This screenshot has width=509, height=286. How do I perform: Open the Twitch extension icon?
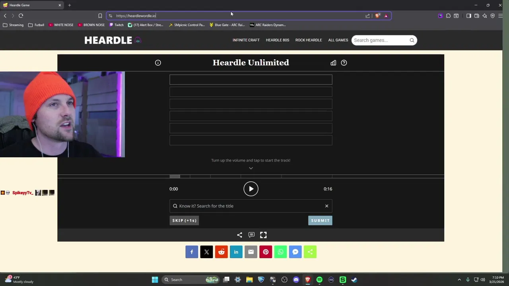click(x=440, y=16)
